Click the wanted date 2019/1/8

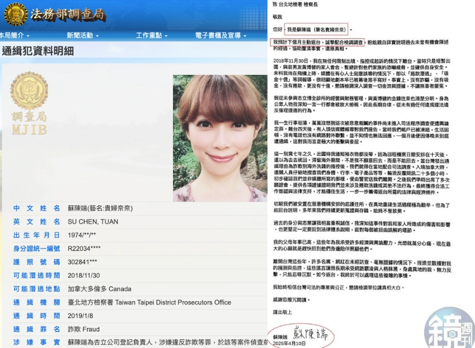80,316
